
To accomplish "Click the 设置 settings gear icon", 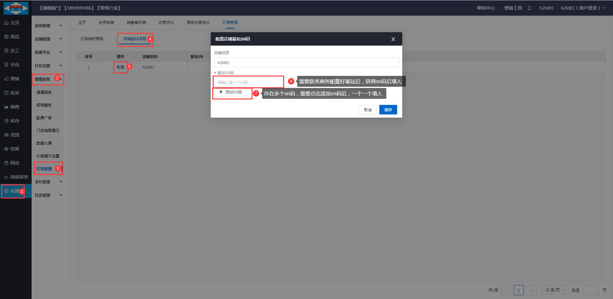I will (x=6, y=191).
